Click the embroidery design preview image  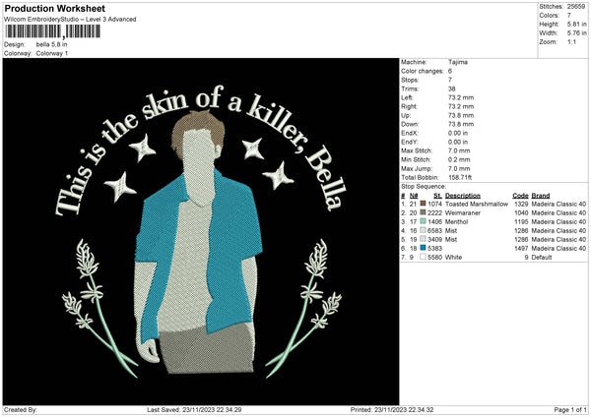pyautogui.click(x=201, y=231)
